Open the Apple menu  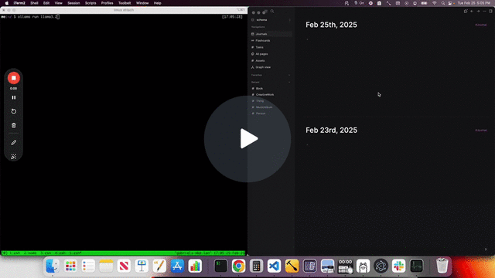[x=7, y=3]
